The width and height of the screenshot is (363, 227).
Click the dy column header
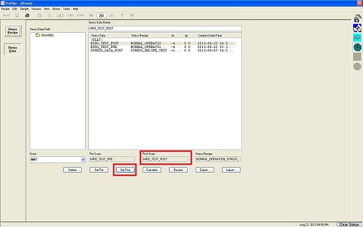189,35
